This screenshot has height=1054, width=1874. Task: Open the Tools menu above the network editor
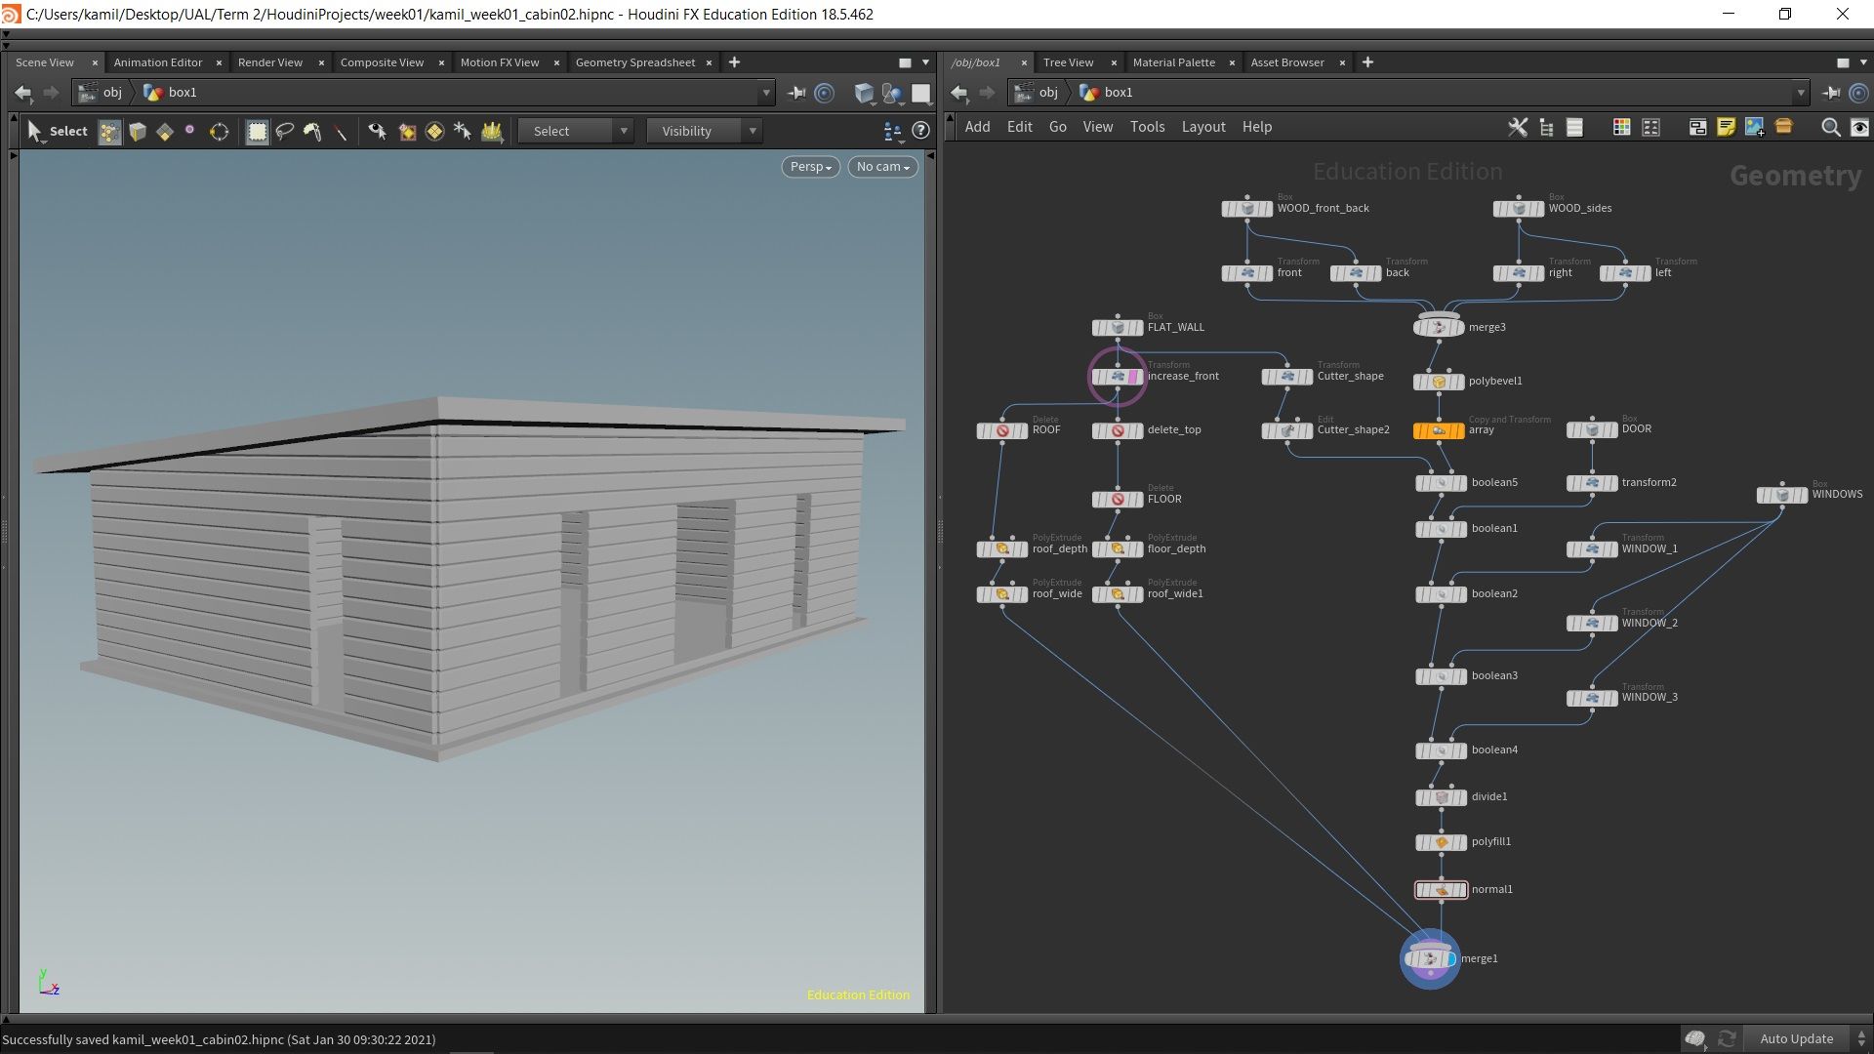1147,127
